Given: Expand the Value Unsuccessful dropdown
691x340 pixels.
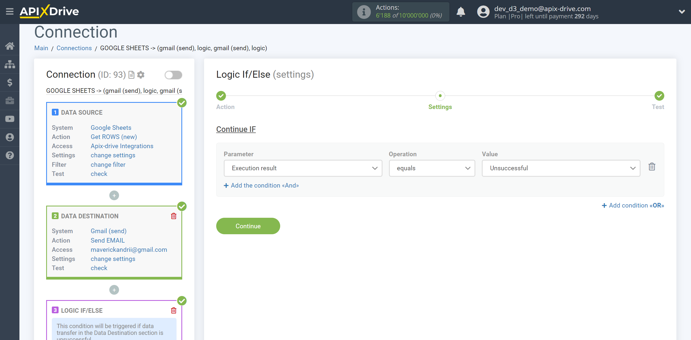Looking at the screenshot, I should pos(633,168).
